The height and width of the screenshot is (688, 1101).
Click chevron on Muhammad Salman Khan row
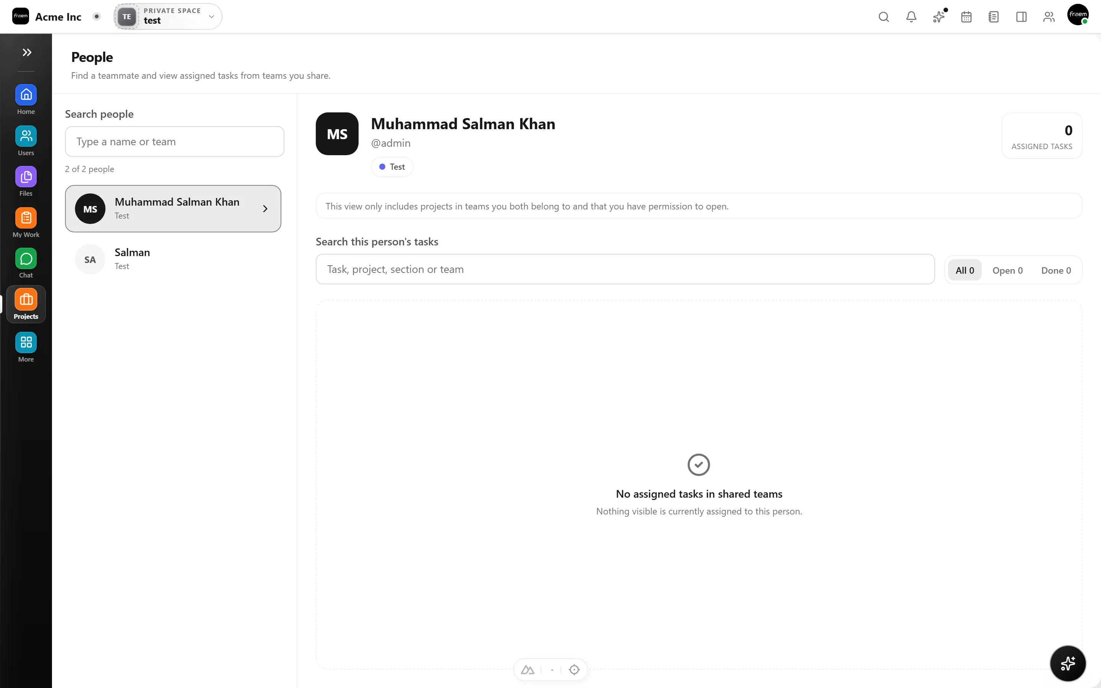(265, 209)
